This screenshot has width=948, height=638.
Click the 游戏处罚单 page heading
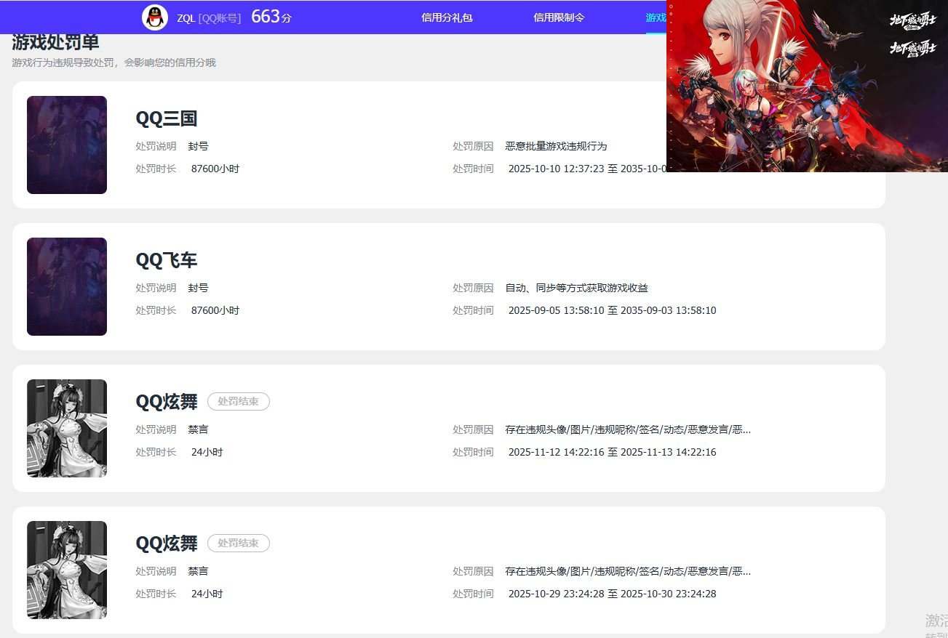tap(55, 43)
